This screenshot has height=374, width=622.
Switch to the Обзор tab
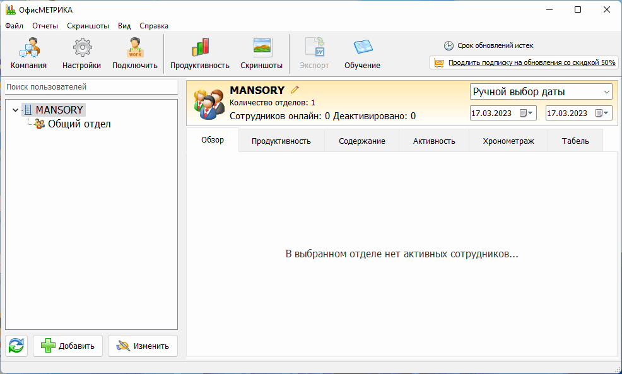[213, 139]
